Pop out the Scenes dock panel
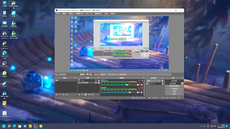The height and width of the screenshot is (129, 230). (x=76, y=78)
